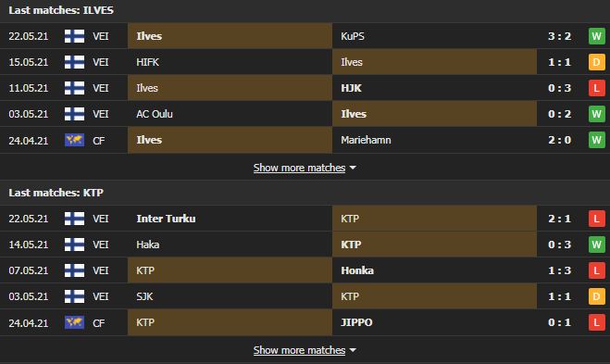Click the red L badge for Ilves vs HJK

point(596,88)
